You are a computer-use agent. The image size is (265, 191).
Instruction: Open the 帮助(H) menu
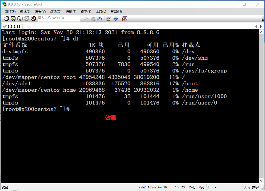click(116, 11)
